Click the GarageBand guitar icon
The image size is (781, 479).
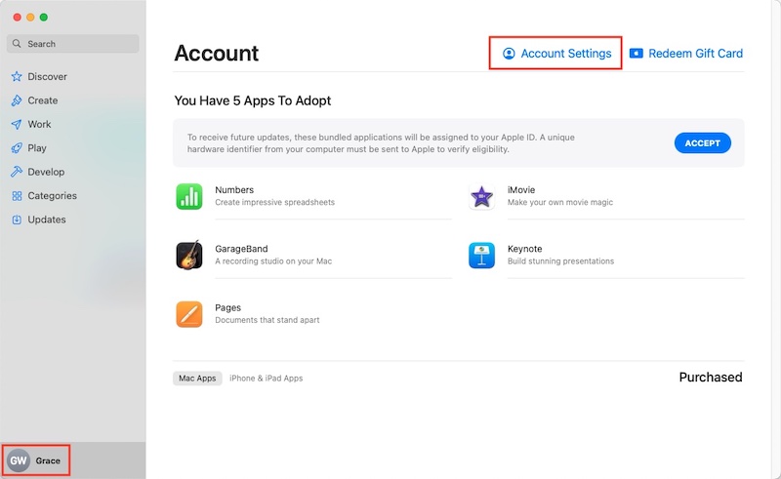coord(189,255)
